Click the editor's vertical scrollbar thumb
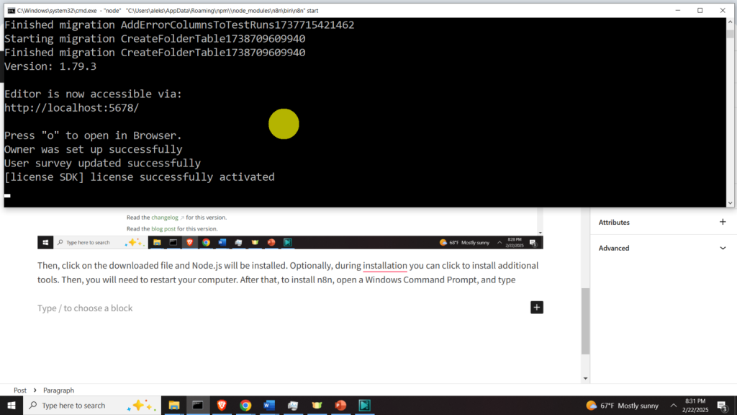The width and height of the screenshot is (737, 415). coord(585,321)
